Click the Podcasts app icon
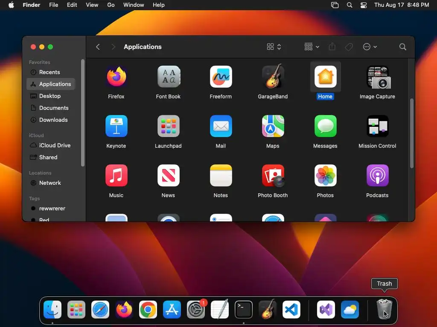The image size is (437, 327). click(x=377, y=175)
